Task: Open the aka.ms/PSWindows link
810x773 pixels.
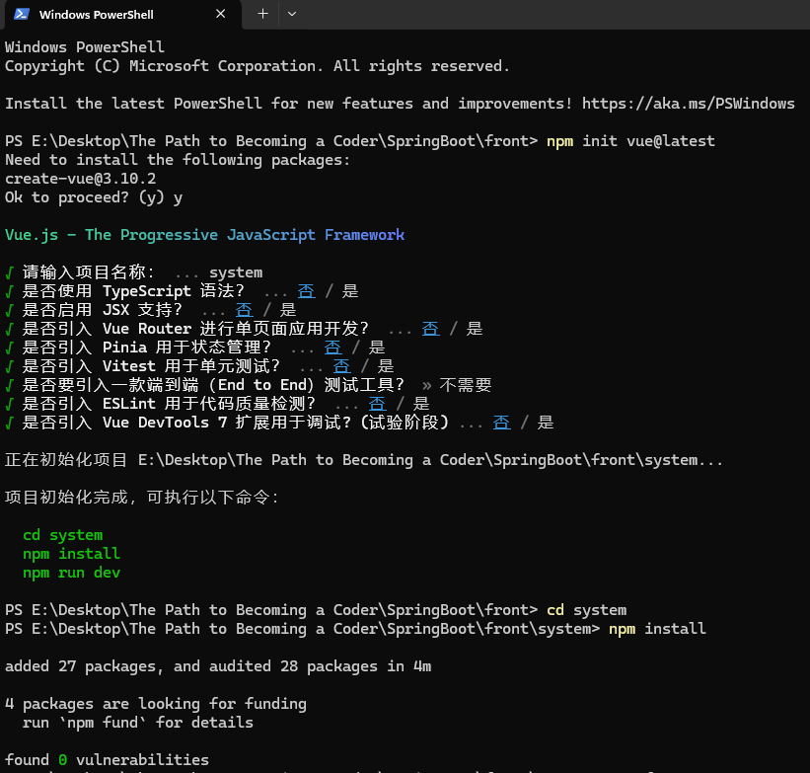Action: click(688, 104)
